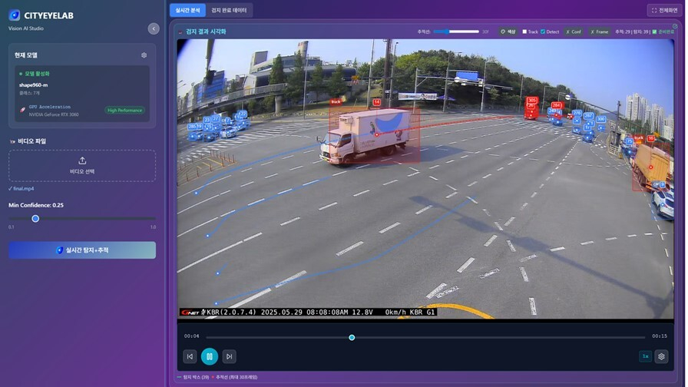This screenshot has height=387, width=688.
Task: Click the 실시간 탐지+추적 button
Action: 82,250
